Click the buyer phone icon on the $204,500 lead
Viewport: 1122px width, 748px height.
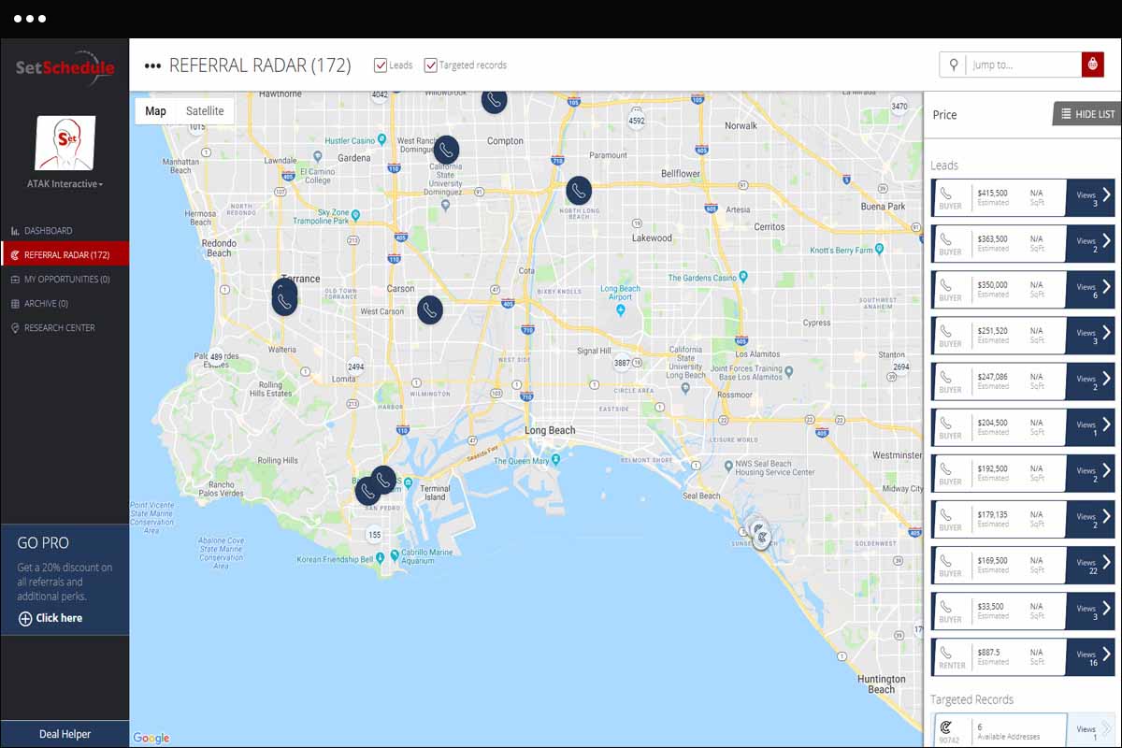pyautogui.click(x=945, y=423)
